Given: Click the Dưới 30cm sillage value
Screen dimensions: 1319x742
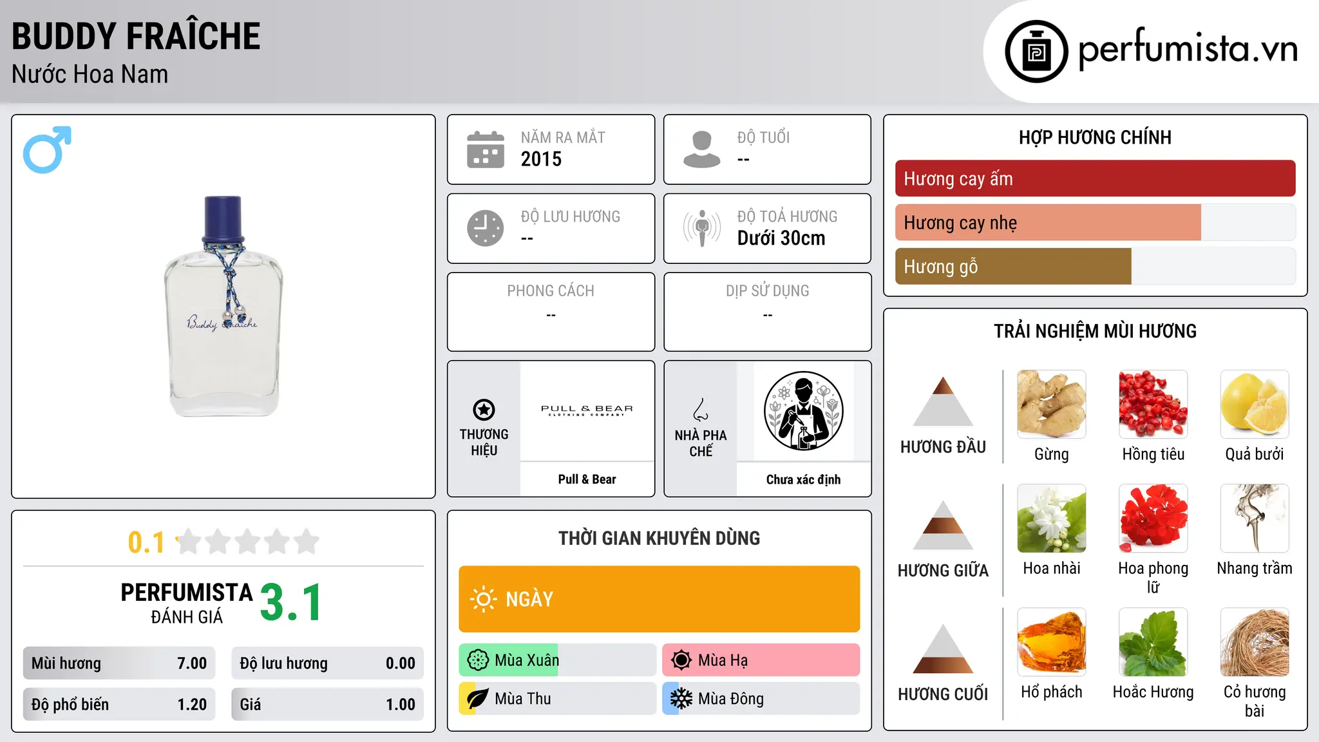Looking at the screenshot, I should point(781,238).
